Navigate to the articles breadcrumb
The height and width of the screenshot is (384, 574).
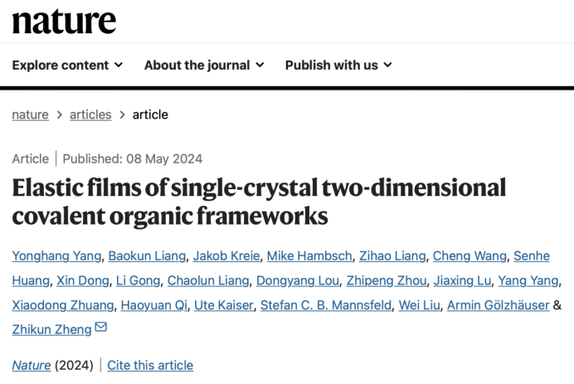pos(90,114)
